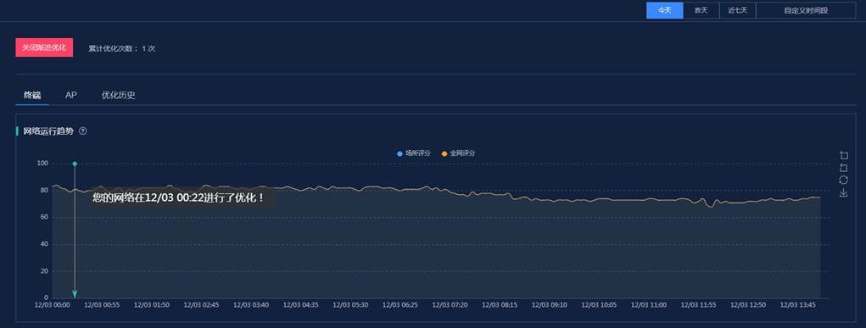Image resolution: width=866 pixels, height=328 pixels.
Task: Click the y-axis value 60
Action: coord(44,218)
